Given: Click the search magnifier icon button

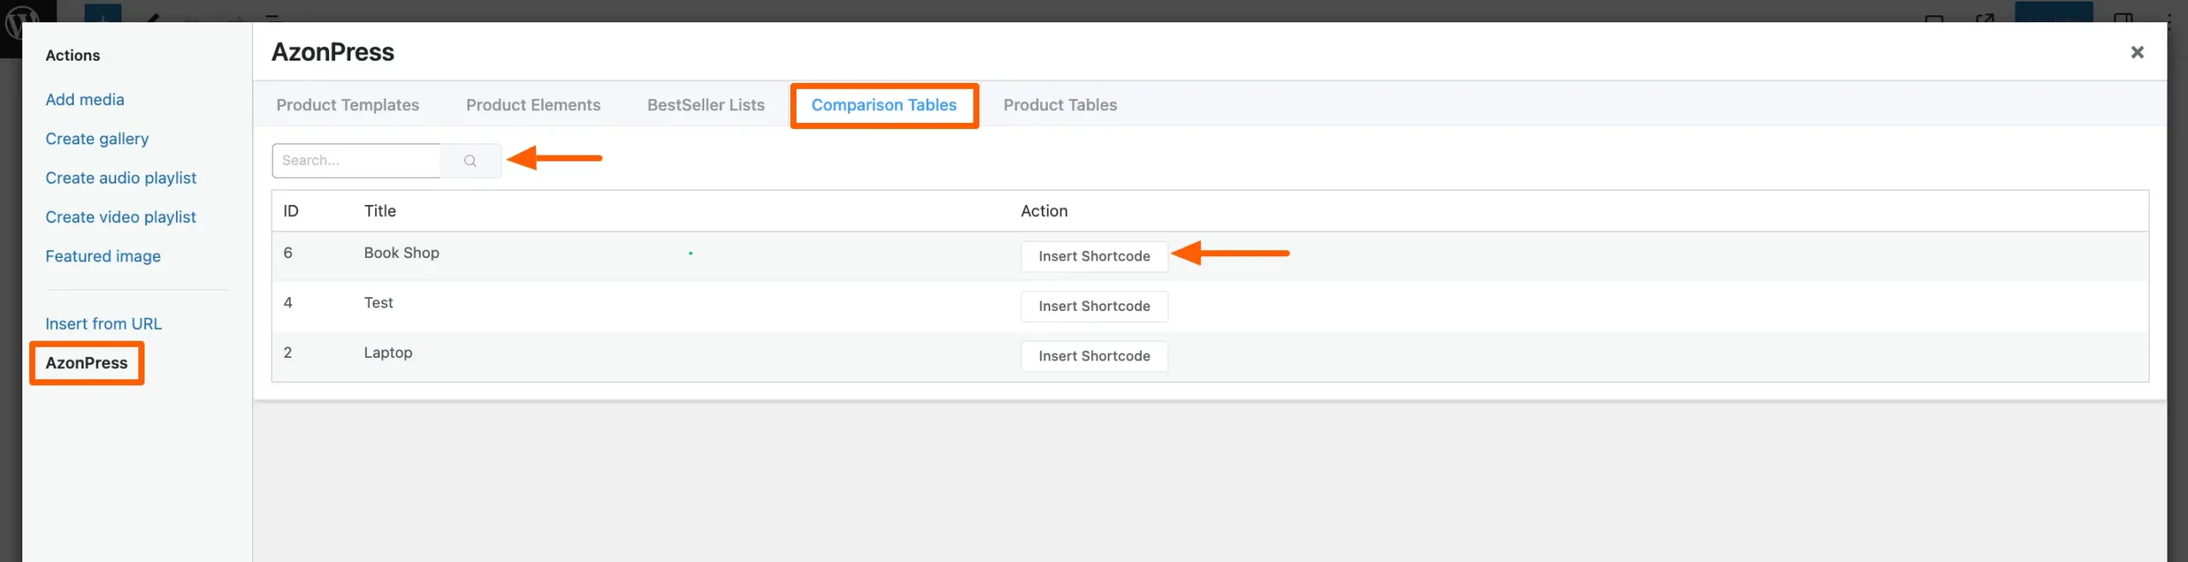Looking at the screenshot, I should tap(470, 161).
